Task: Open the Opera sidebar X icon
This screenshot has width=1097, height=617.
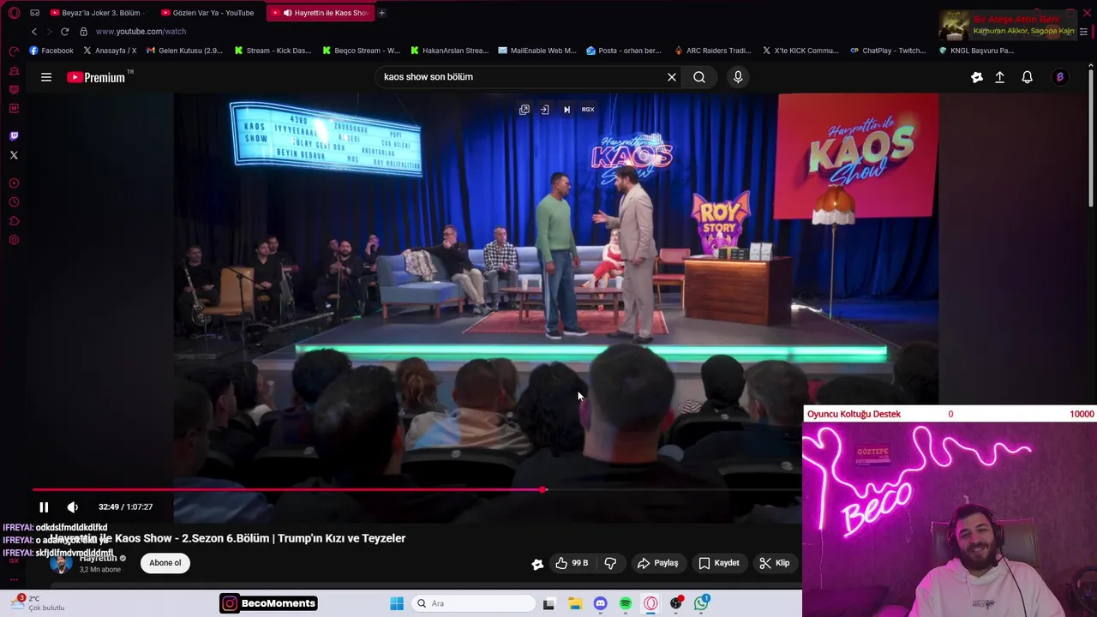Action: pos(14,155)
